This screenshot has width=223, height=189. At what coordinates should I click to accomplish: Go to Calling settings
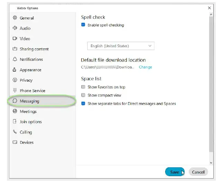[26, 132]
